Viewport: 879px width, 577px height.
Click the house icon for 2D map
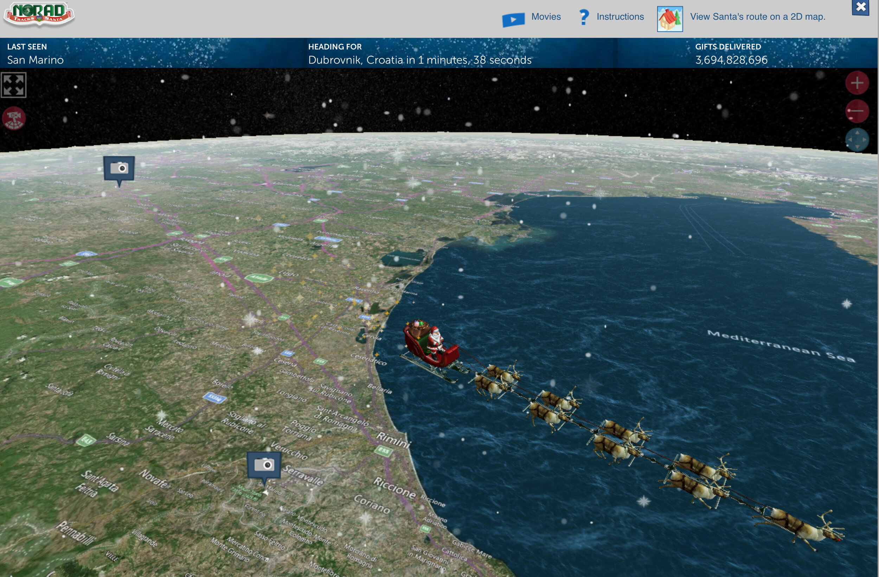(669, 19)
